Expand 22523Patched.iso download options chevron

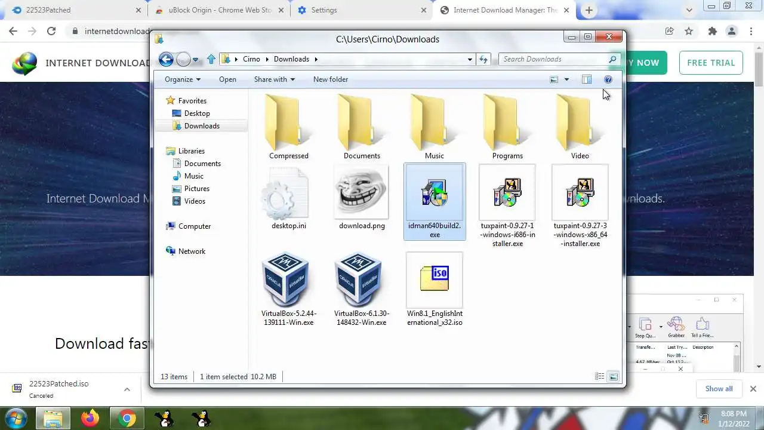point(127,389)
